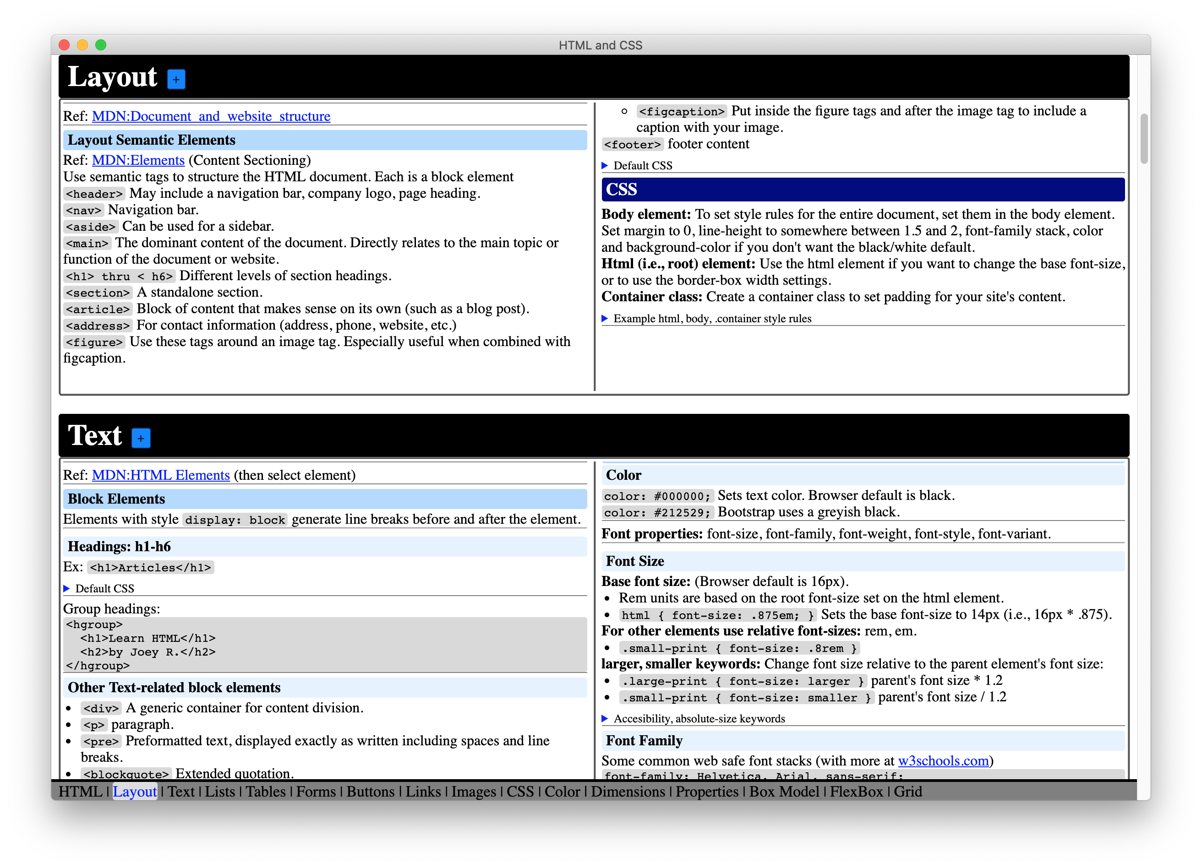Jump to Tables section in bottom nav
The image size is (1202, 868).
266,792
